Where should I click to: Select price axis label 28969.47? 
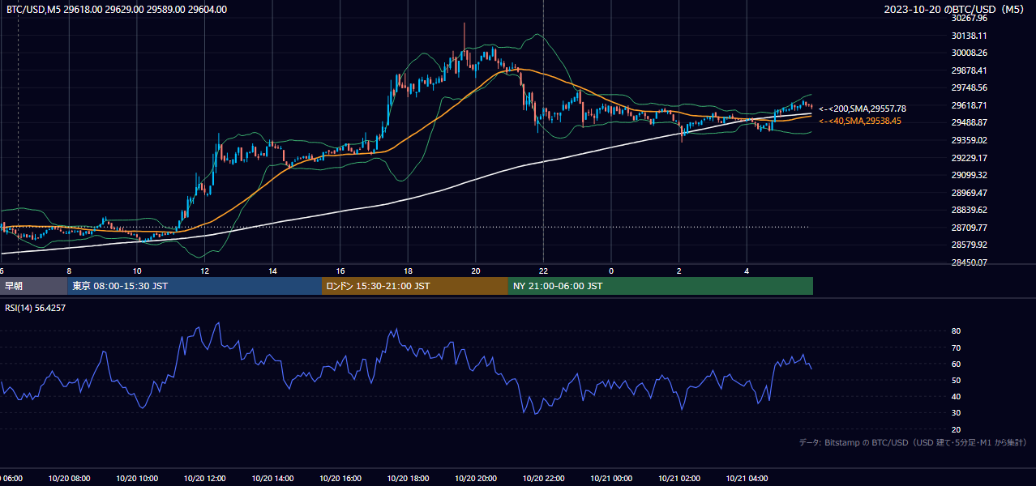tap(969, 193)
